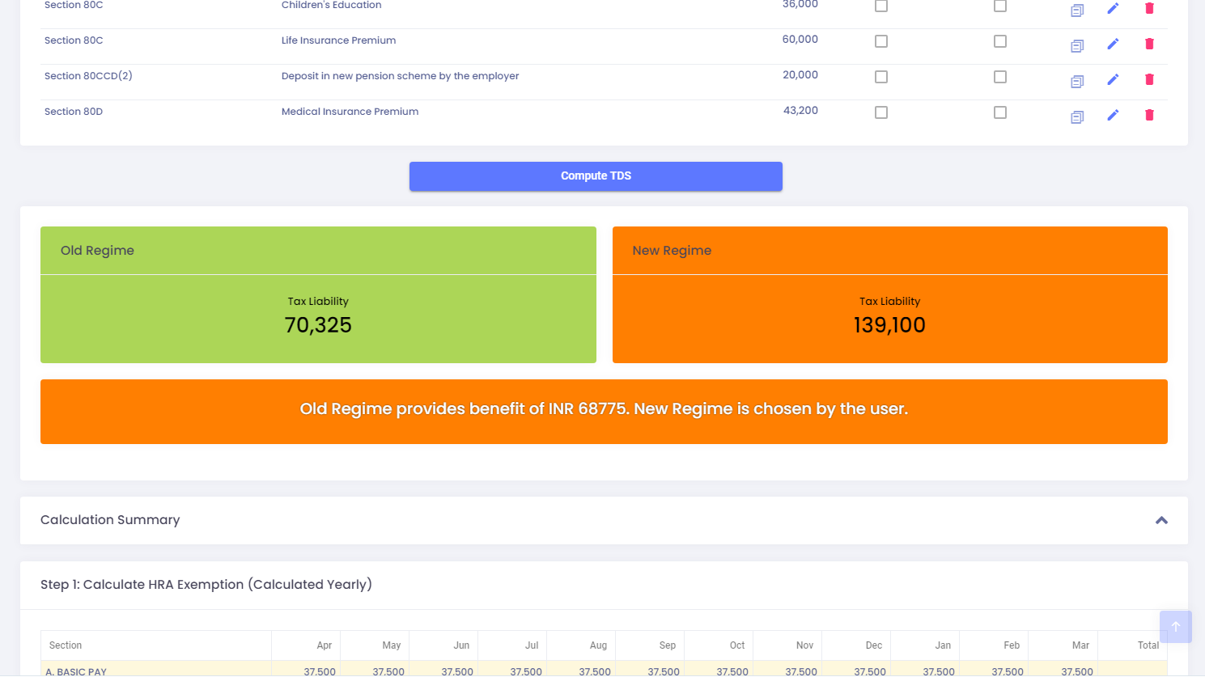Click the Feb column header
Image resolution: width=1205 pixels, height=677 pixels.
click(1012, 645)
